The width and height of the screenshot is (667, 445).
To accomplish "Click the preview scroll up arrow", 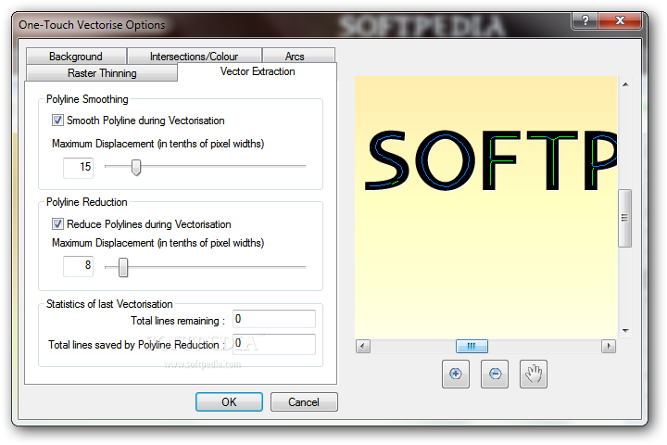I will [x=625, y=84].
